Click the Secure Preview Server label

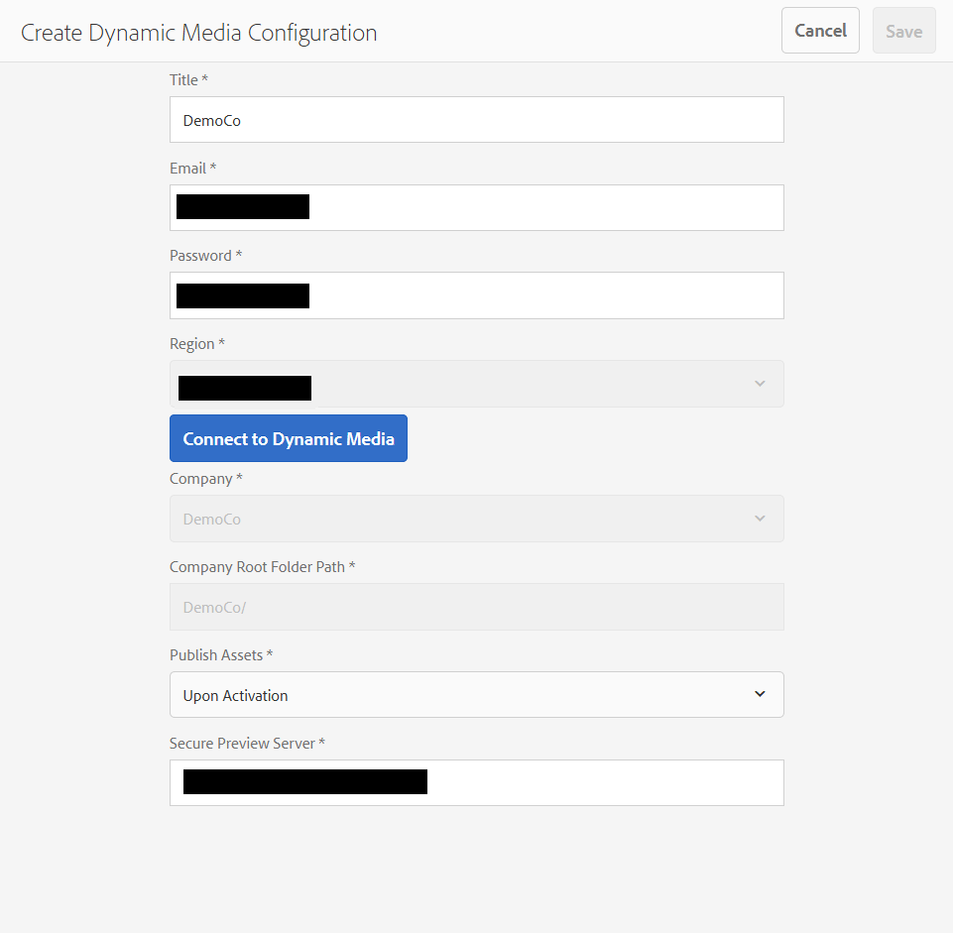247,743
